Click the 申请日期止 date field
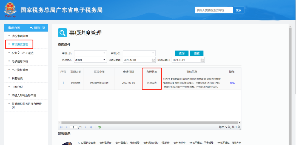This screenshot has height=145, width=296. coord(188,60)
